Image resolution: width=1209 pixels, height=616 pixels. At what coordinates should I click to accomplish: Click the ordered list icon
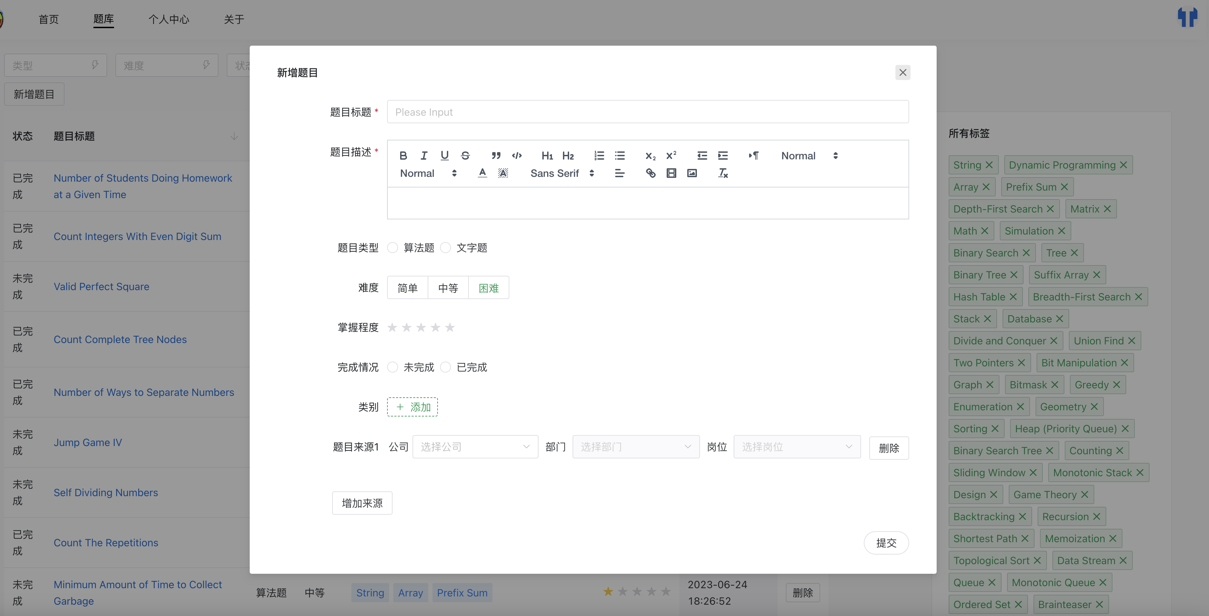(599, 155)
